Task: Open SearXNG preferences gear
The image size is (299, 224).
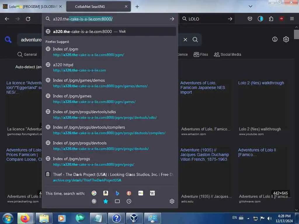Action: [286, 39]
